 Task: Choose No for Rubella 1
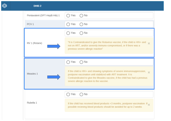click(81, 94)
